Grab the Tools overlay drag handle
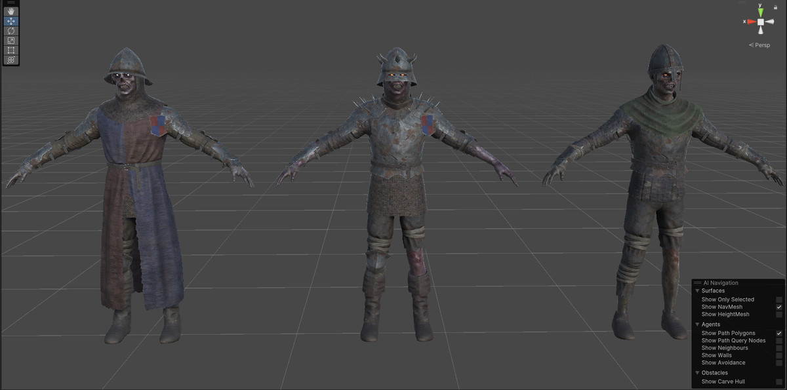This screenshot has width=787, height=390. [x=11, y=3]
